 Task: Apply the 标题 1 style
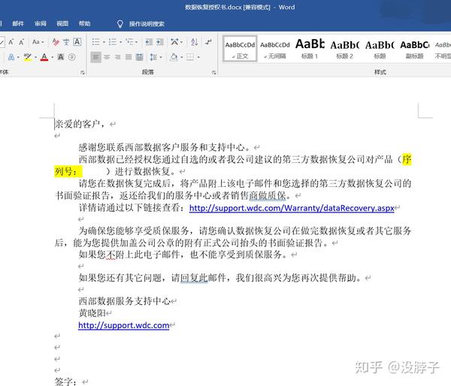(310, 49)
